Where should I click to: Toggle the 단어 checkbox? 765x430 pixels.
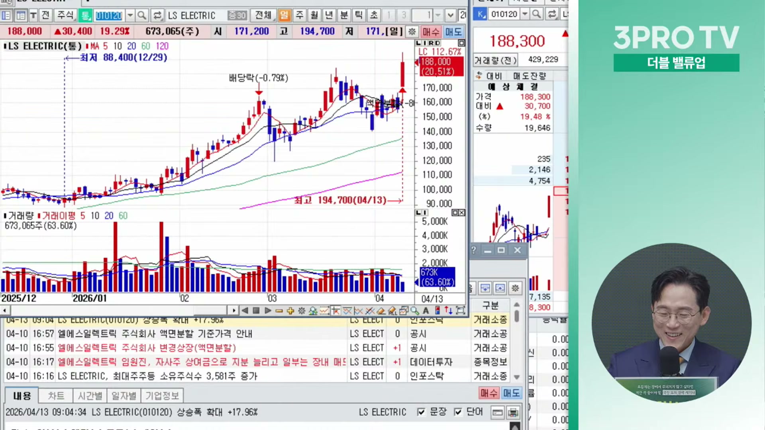458,412
